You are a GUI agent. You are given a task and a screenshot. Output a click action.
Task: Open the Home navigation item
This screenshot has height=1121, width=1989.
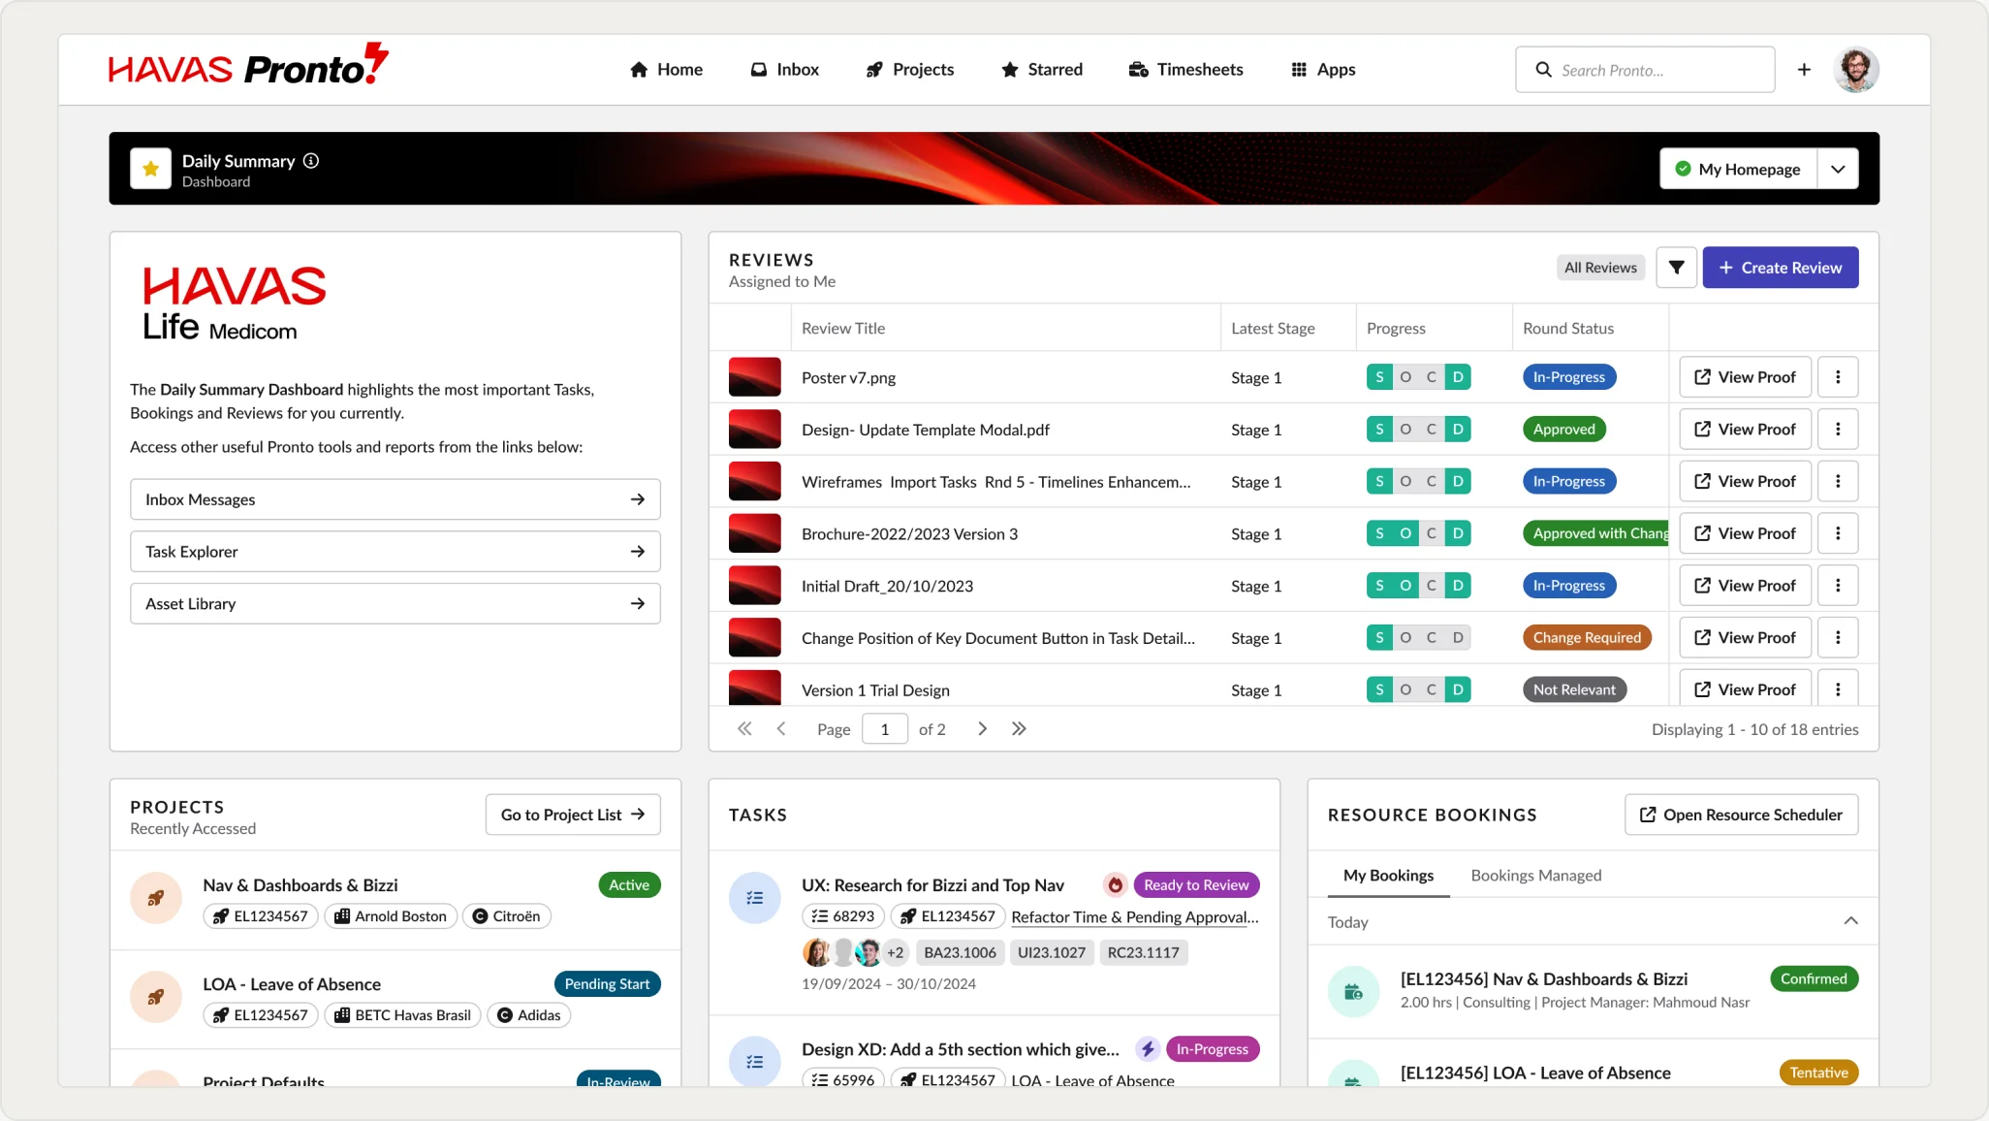(666, 70)
